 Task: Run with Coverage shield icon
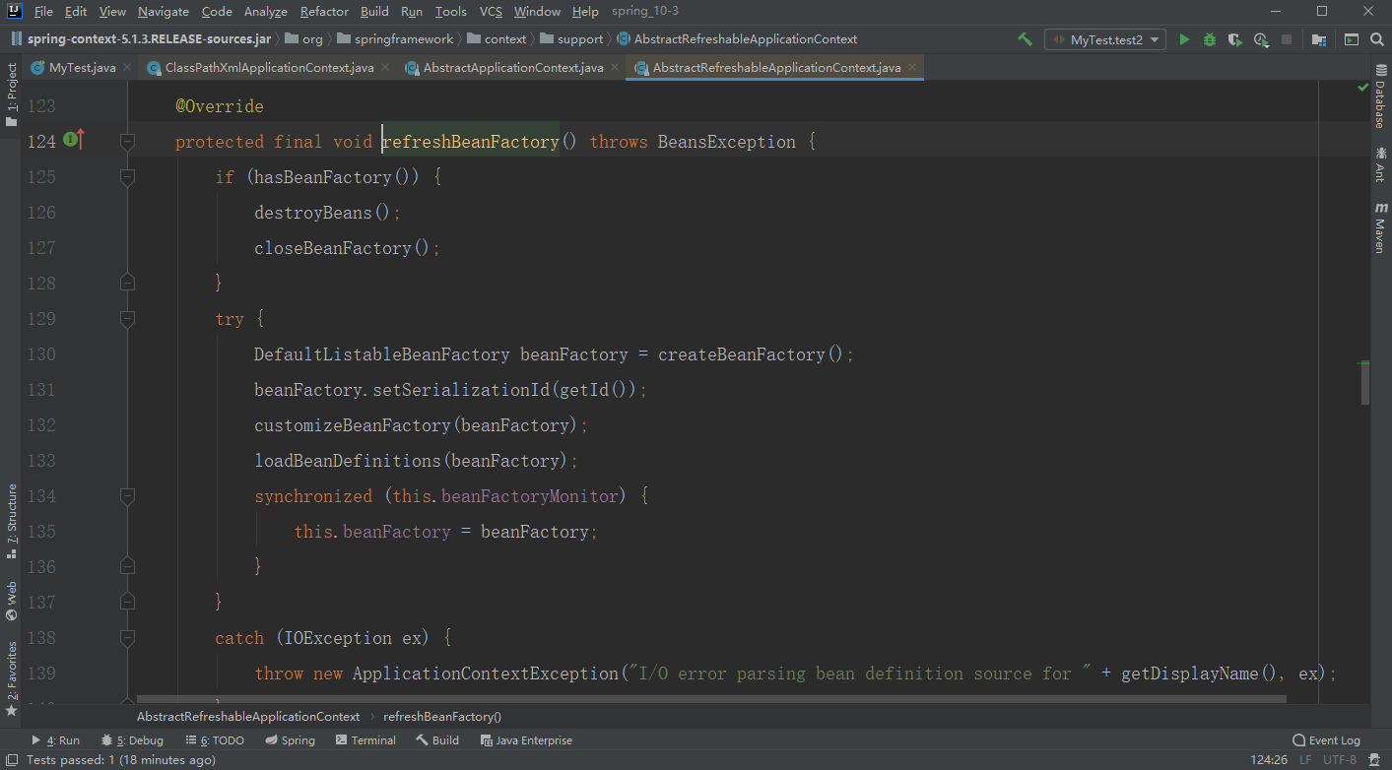click(x=1235, y=39)
